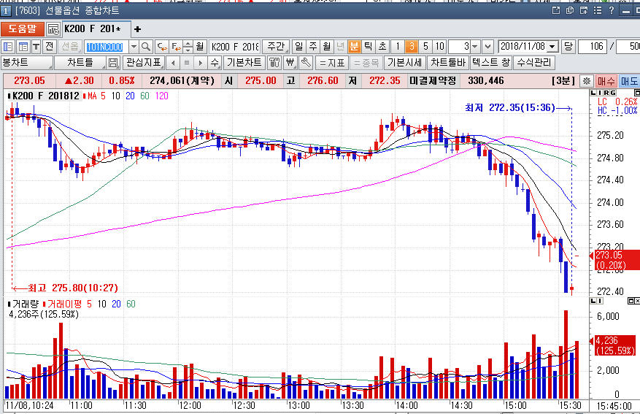Select the 5 minute interval button
The image size is (640, 414).
(x=425, y=46)
